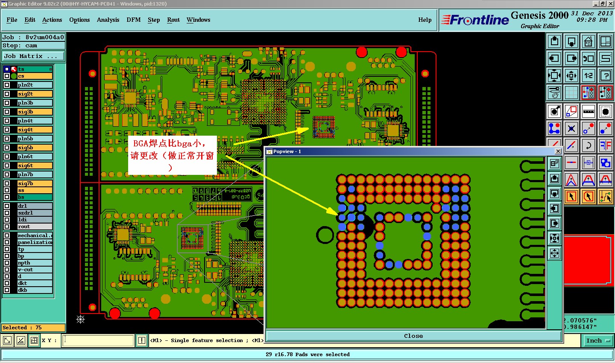Select the bs layer name
The height and width of the screenshot is (363, 615).
35,197
